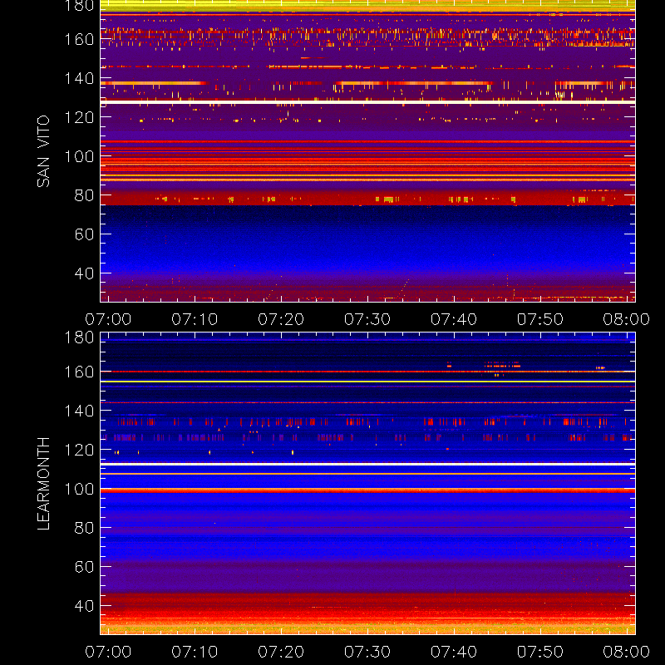
Task: Choose the 120 frequency label on Learmonth axis
Action: (x=79, y=450)
